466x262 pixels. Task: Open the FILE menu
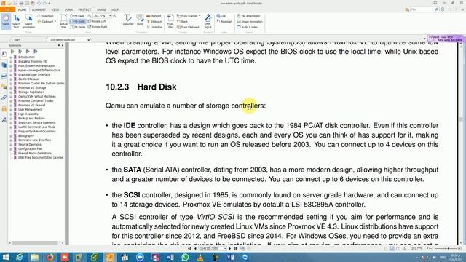point(7,9)
